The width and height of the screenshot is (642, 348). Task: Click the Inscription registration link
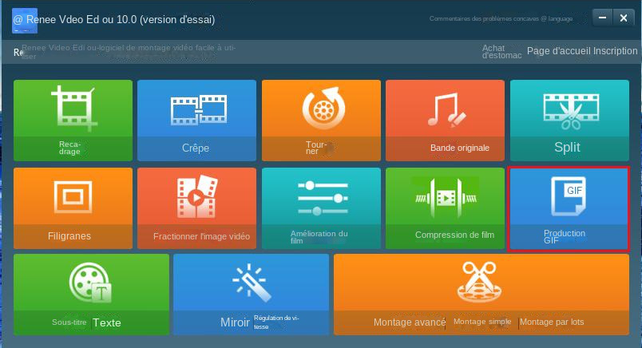pos(616,51)
